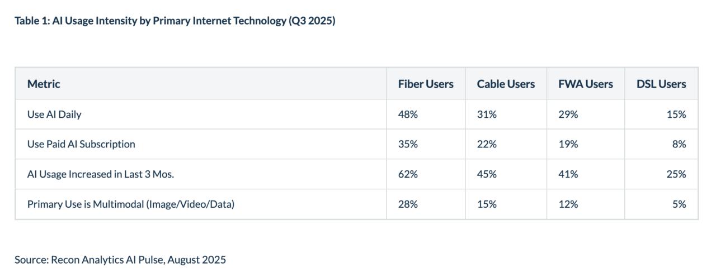
Task: Click the 8% DSL paid subscription cell
Action: coord(679,144)
